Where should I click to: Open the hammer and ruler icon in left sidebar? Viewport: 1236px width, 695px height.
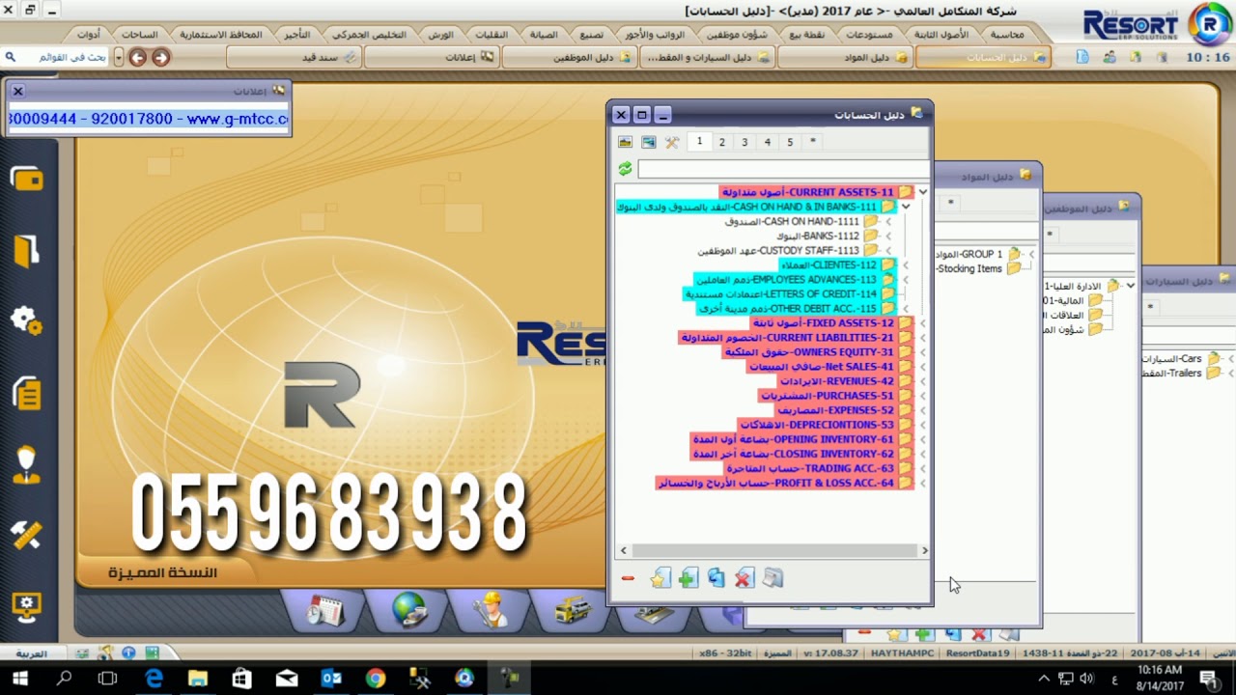(x=27, y=536)
